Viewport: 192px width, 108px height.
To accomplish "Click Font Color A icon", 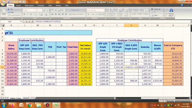I will click(46, 14).
